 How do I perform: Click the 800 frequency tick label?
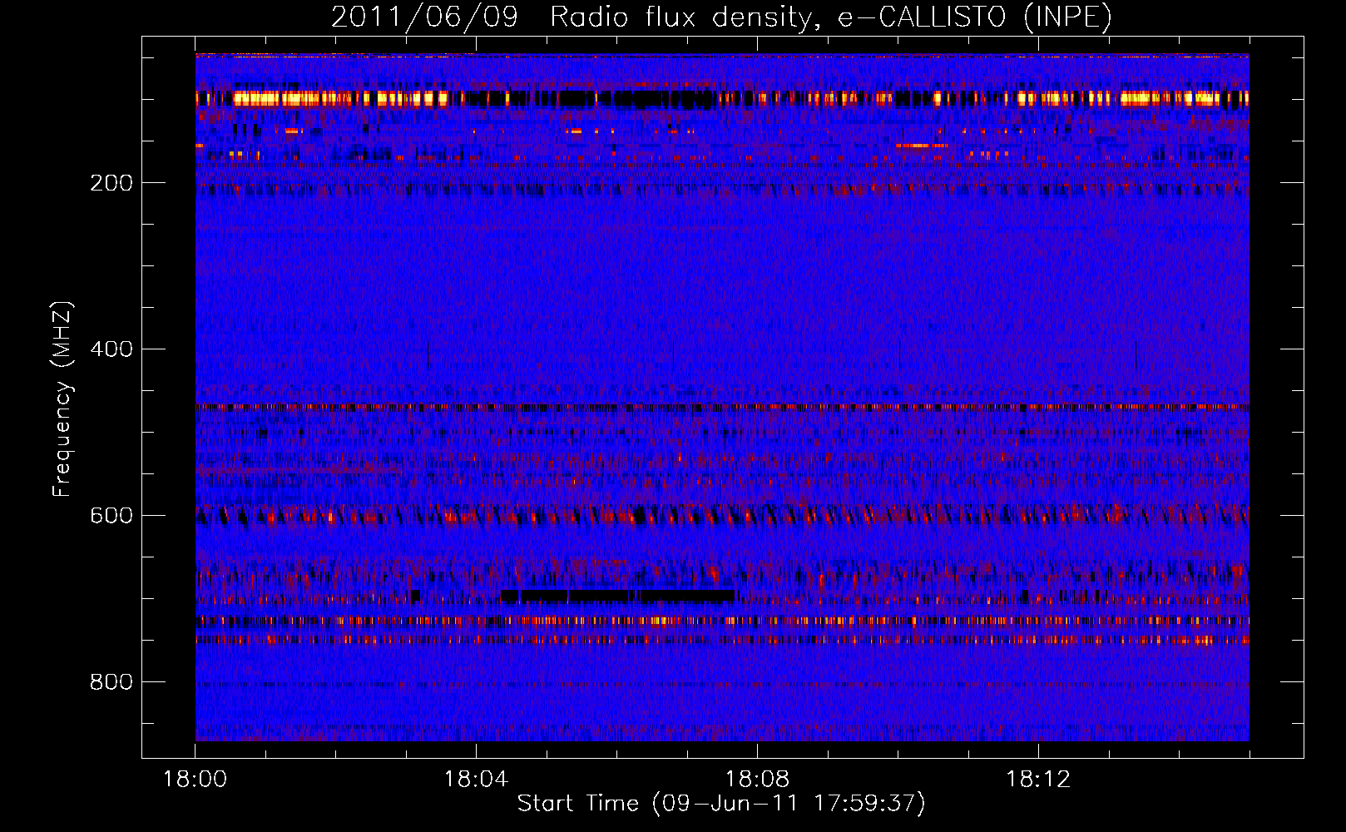click(x=111, y=681)
